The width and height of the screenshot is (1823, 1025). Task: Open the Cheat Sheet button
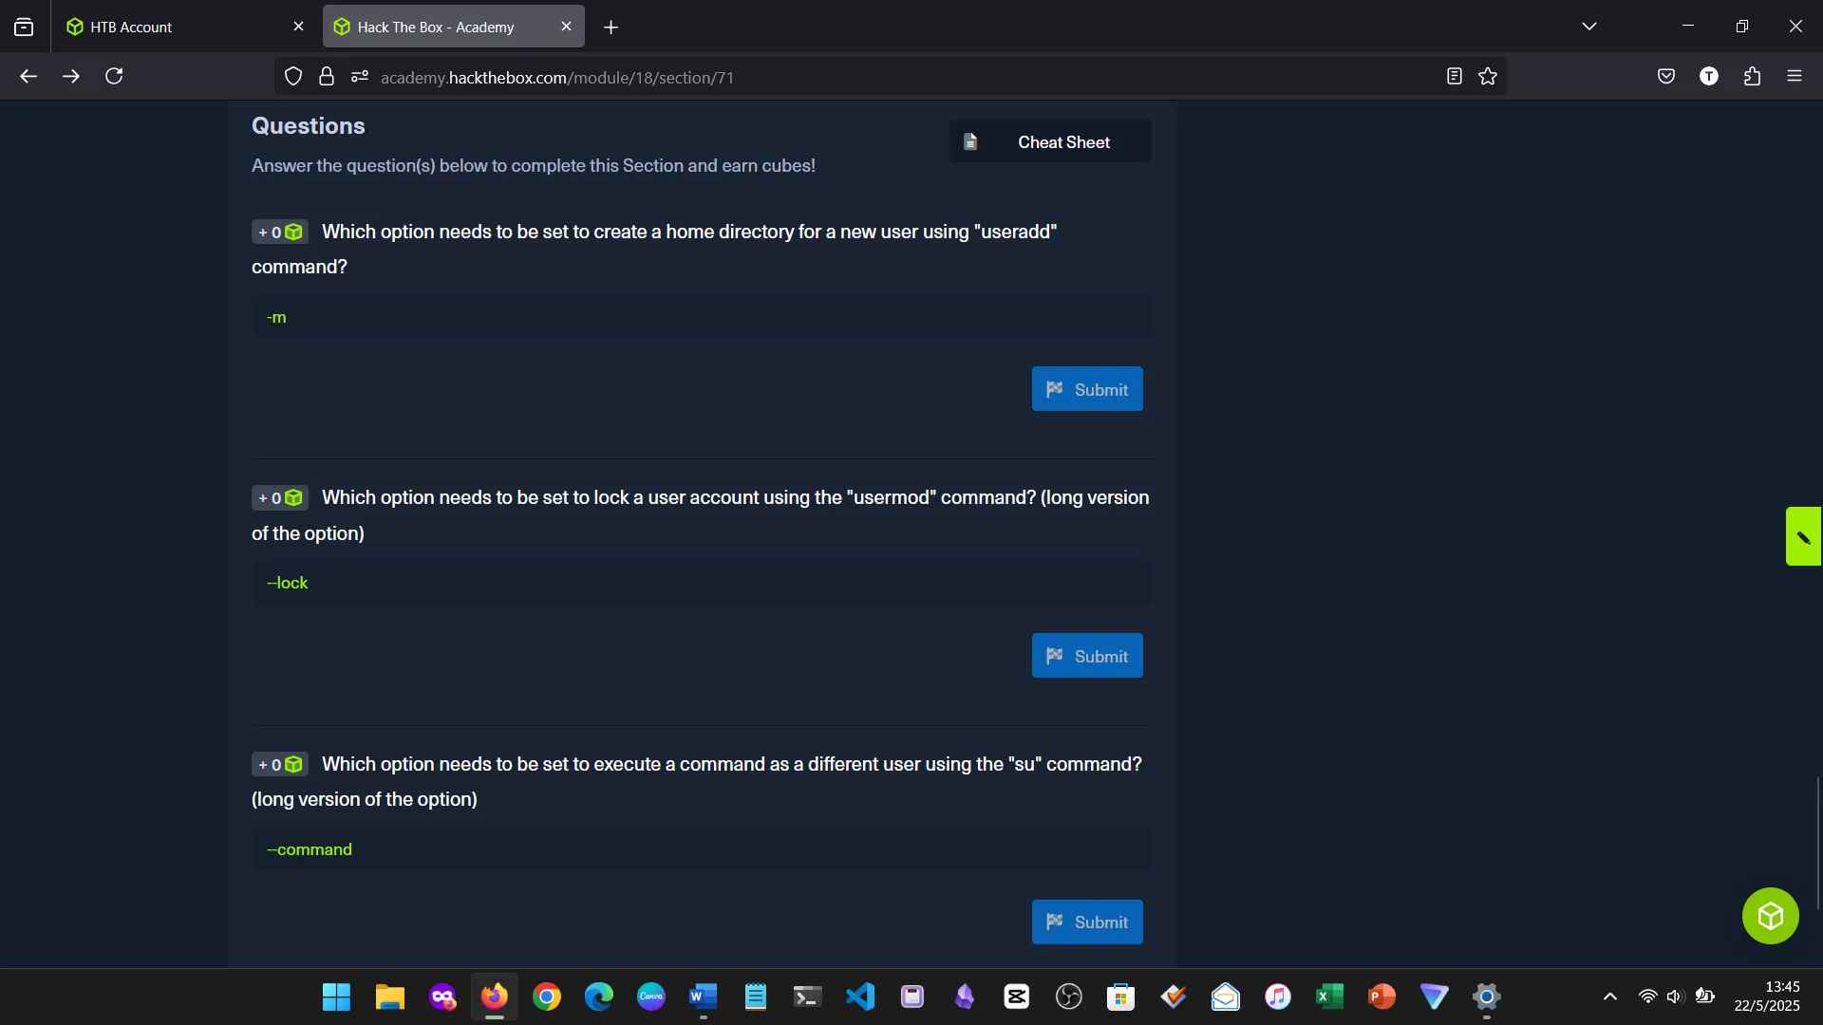click(x=1050, y=141)
